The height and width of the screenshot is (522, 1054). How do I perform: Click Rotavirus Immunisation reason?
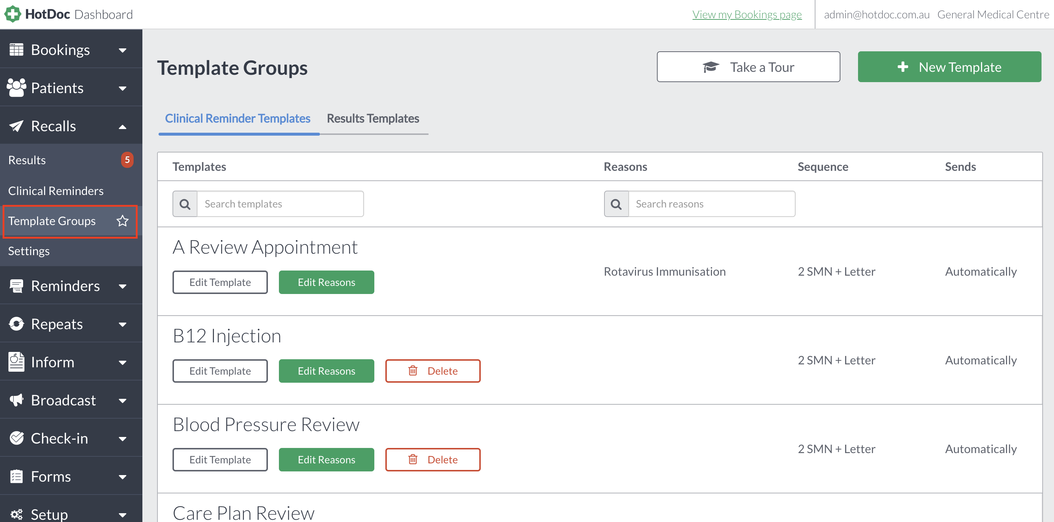pos(665,271)
